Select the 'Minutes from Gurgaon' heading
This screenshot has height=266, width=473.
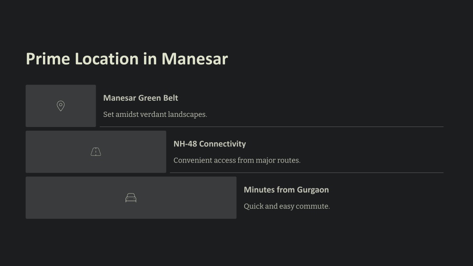point(286,190)
